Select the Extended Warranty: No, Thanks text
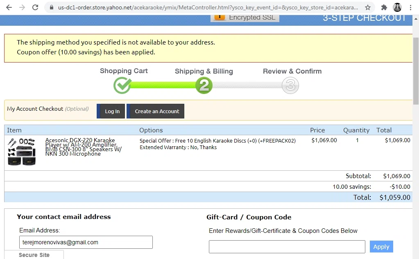Image resolution: width=419 pixels, height=259 pixels. (178, 147)
